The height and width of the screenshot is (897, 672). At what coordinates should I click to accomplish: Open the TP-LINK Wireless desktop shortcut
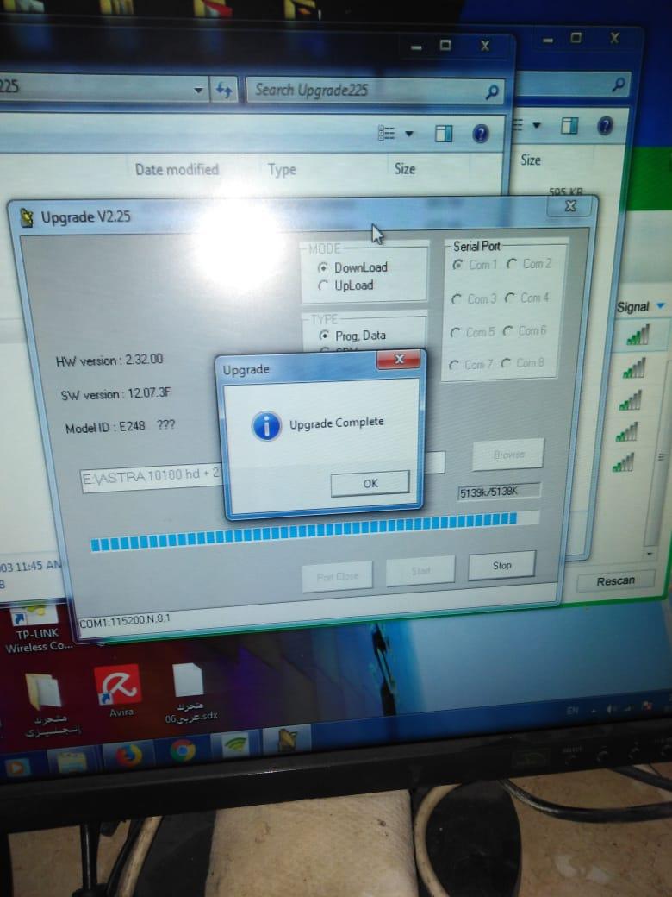click(x=38, y=628)
